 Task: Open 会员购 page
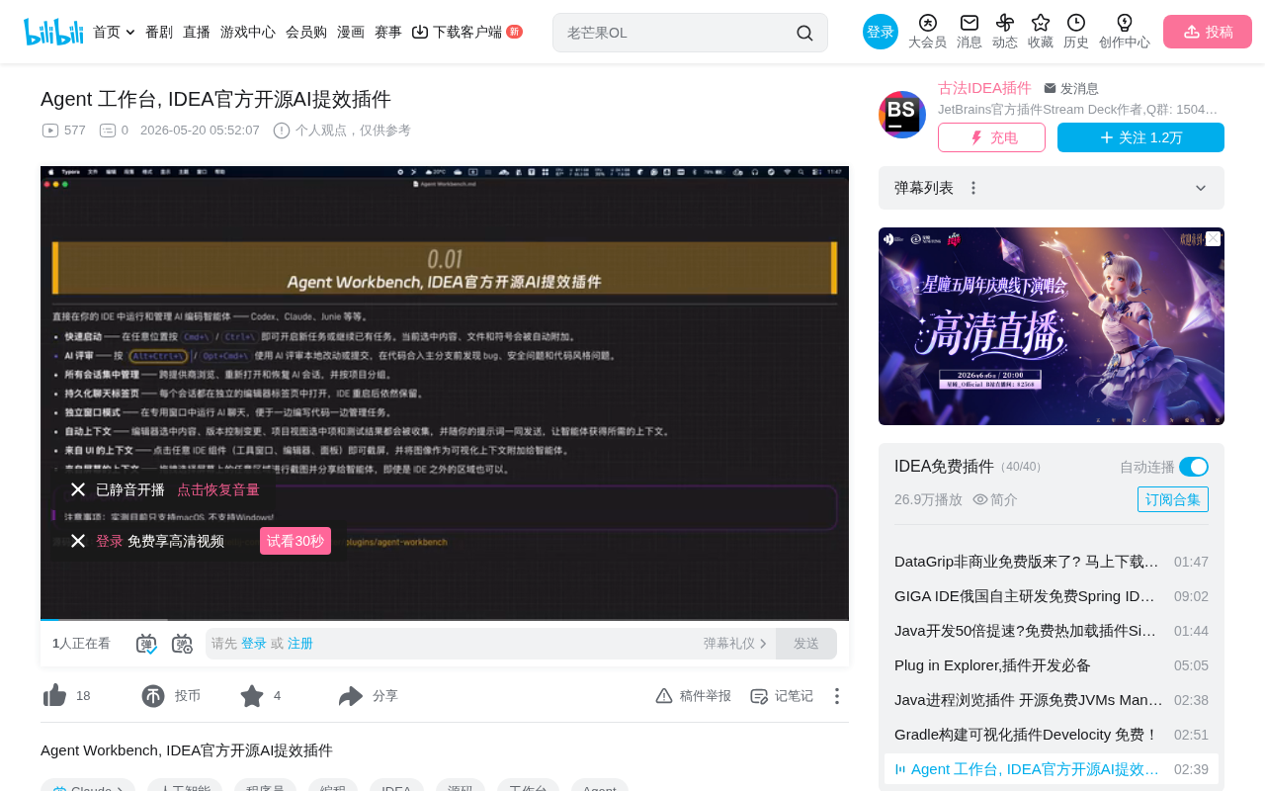point(306,32)
